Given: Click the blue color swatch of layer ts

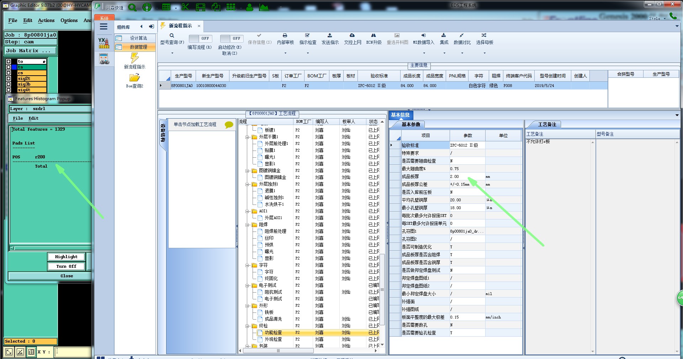Looking at the screenshot, I should [x=14, y=67].
